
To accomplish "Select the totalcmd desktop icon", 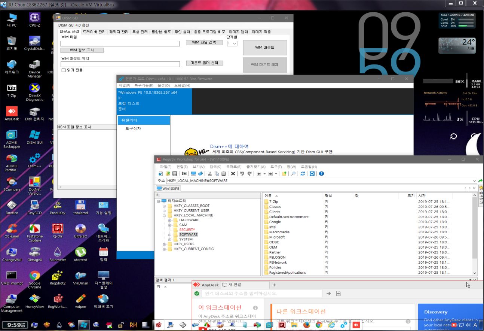I will click(80, 208).
